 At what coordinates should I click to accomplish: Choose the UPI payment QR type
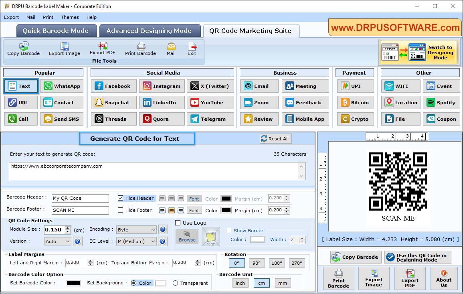click(x=356, y=86)
